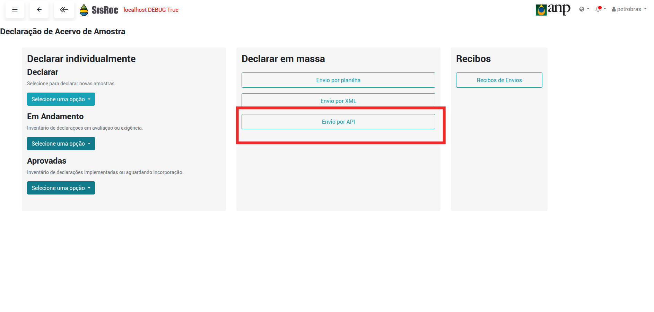Image resolution: width=654 pixels, height=312 pixels.
Task: Click the 'localhost DEBUG True' label
Action: coord(151,10)
